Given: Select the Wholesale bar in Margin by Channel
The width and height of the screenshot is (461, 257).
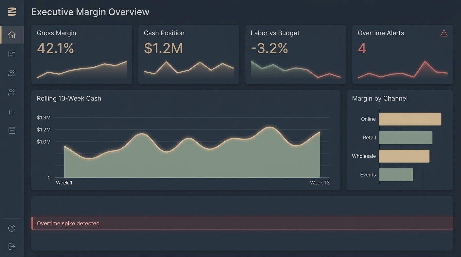Looking at the screenshot, I should click(x=404, y=156).
